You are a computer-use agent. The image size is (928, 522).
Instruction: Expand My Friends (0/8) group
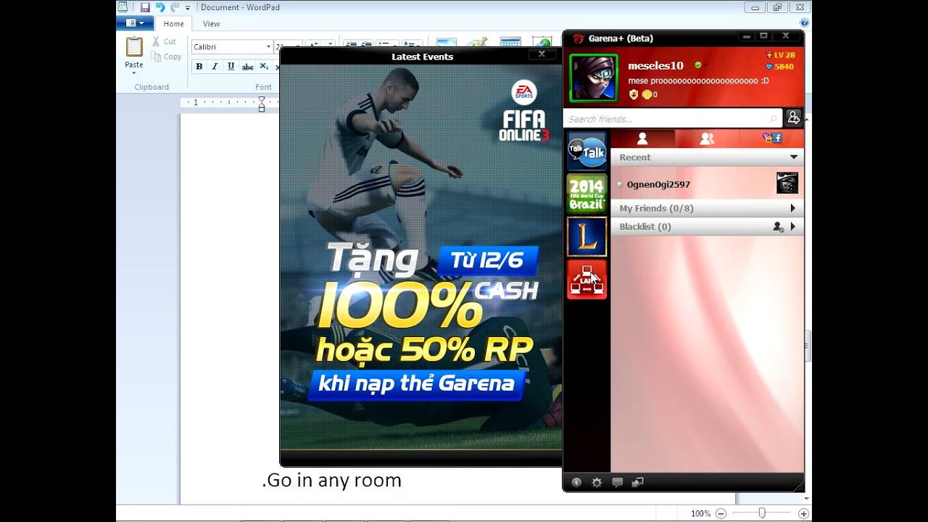[792, 208]
